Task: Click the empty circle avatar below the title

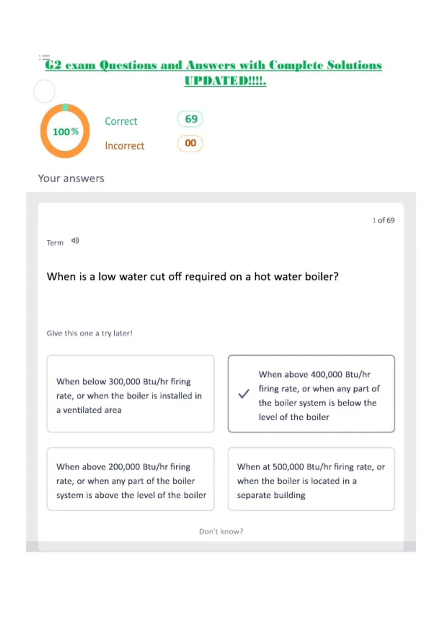Action: 44,91
